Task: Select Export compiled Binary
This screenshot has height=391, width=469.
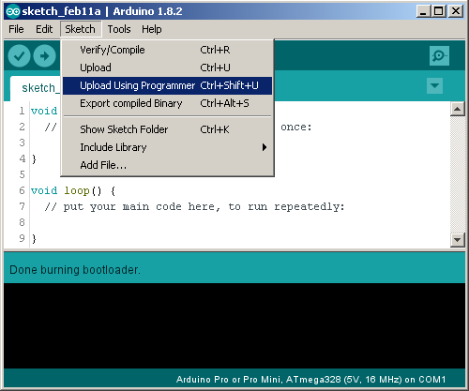Action: click(167, 103)
